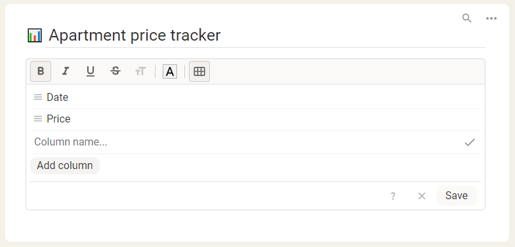Click the Add column button

pos(65,166)
